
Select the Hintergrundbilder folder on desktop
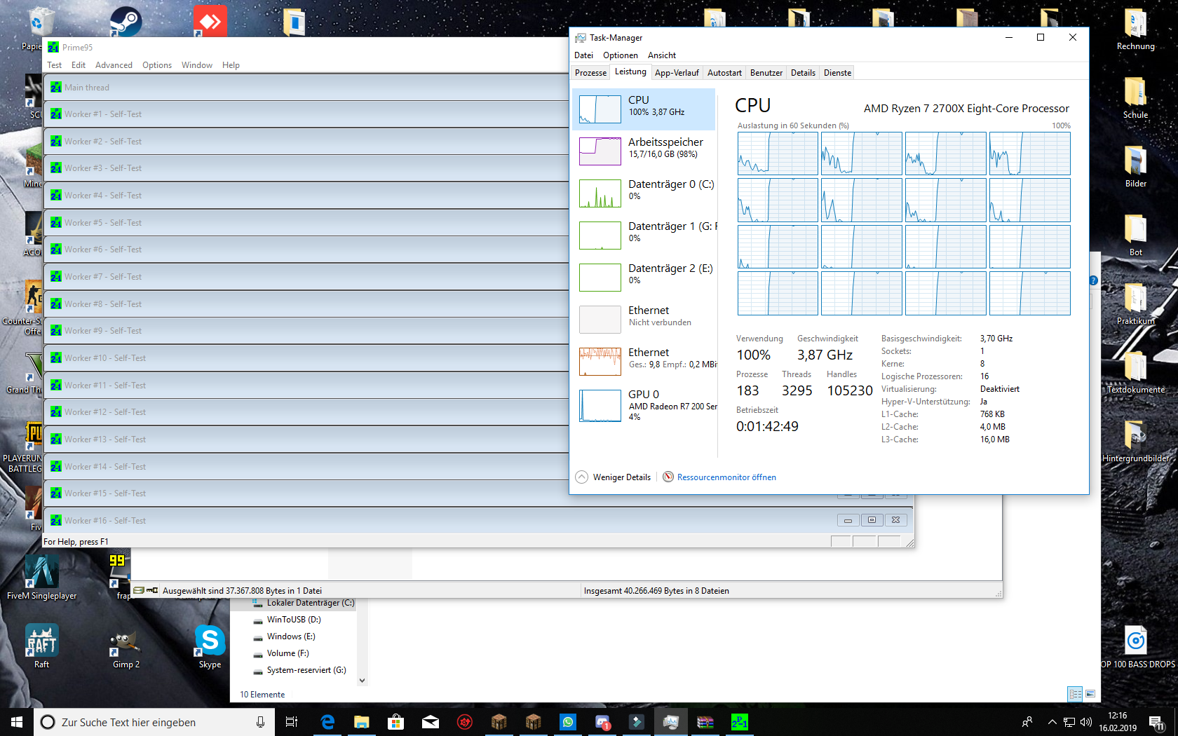click(x=1135, y=442)
